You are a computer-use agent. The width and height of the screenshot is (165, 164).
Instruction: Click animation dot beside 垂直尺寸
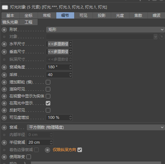click(4, 52)
